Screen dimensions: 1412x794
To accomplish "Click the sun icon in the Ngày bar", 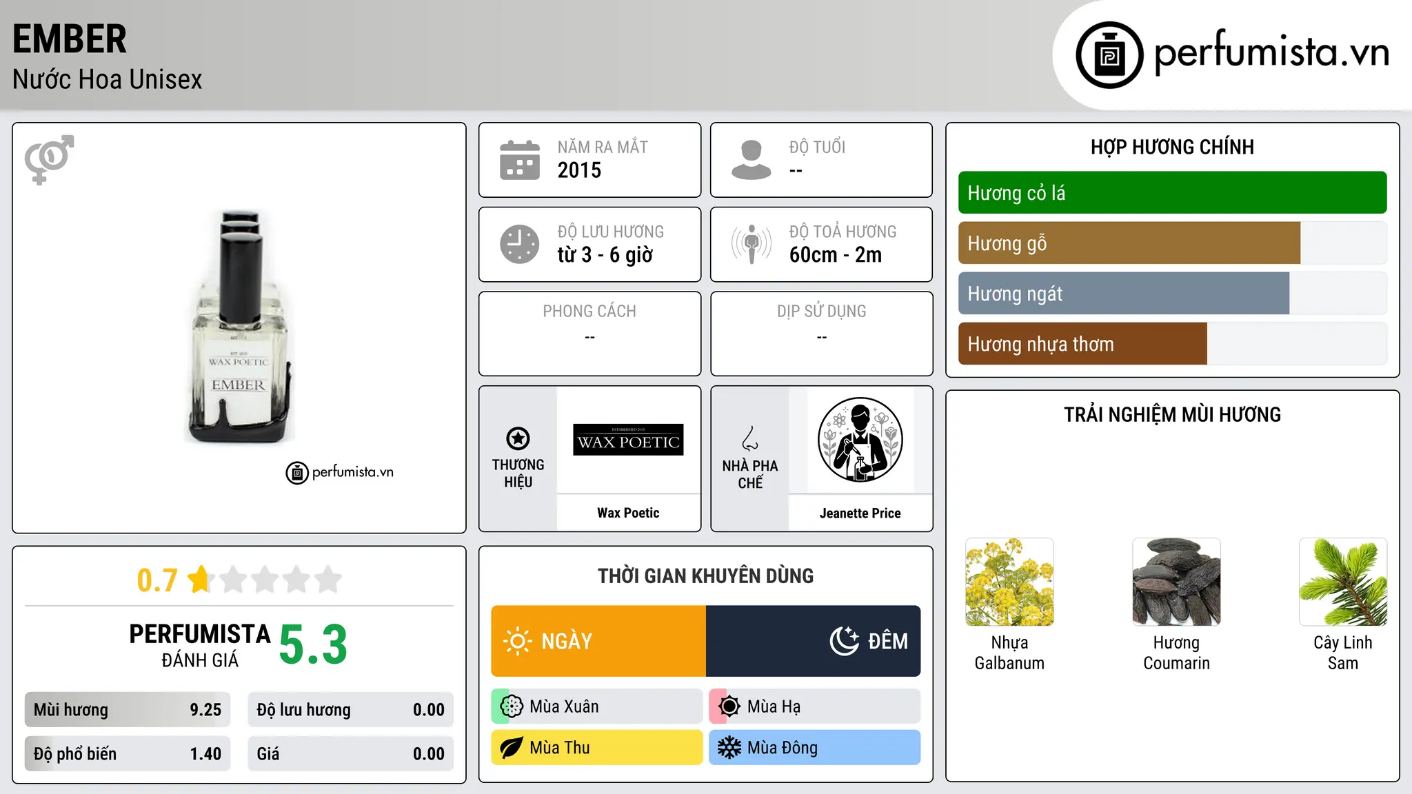I will [x=518, y=641].
